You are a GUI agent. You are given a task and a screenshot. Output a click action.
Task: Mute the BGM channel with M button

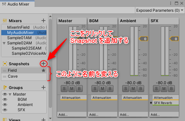coord(102,88)
